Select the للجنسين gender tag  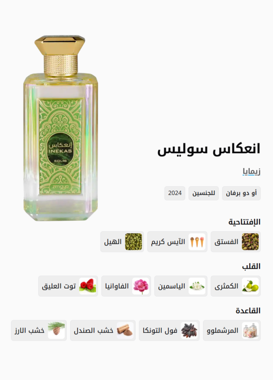tap(204, 193)
